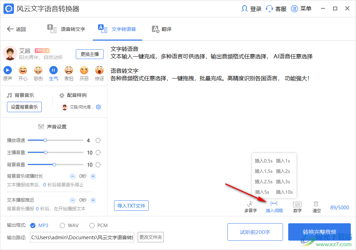
Task: Choose 插入5s from the popup
Action: (x=262, y=192)
